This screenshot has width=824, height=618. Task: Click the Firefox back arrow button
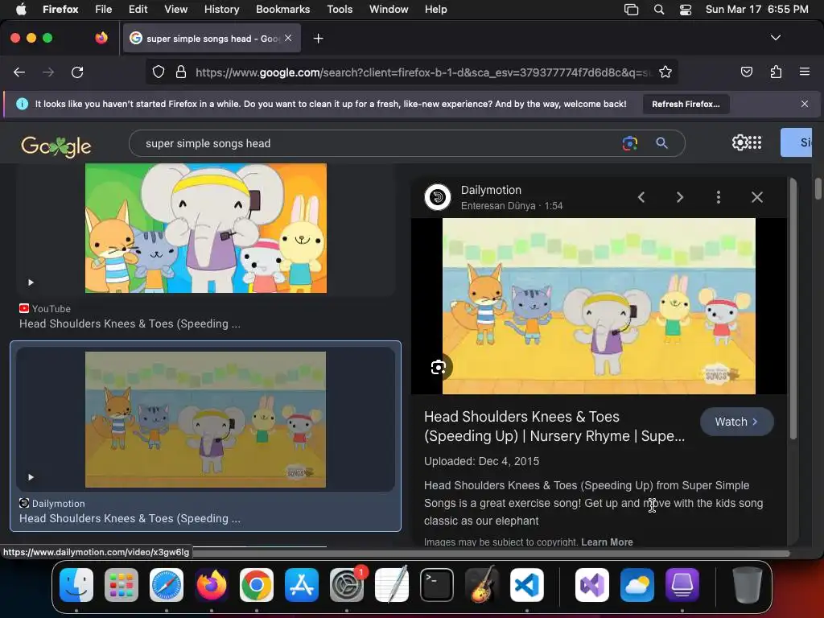coord(19,72)
